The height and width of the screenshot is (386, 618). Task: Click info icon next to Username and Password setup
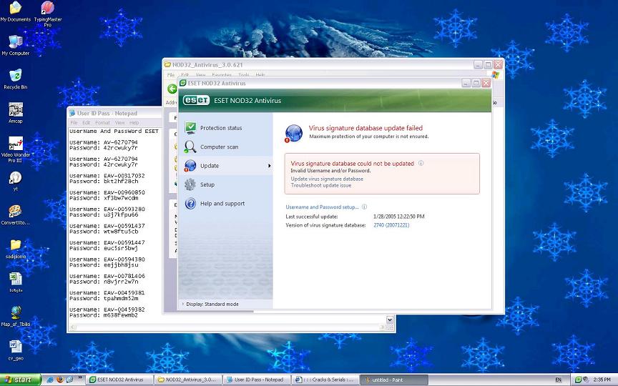364,207
